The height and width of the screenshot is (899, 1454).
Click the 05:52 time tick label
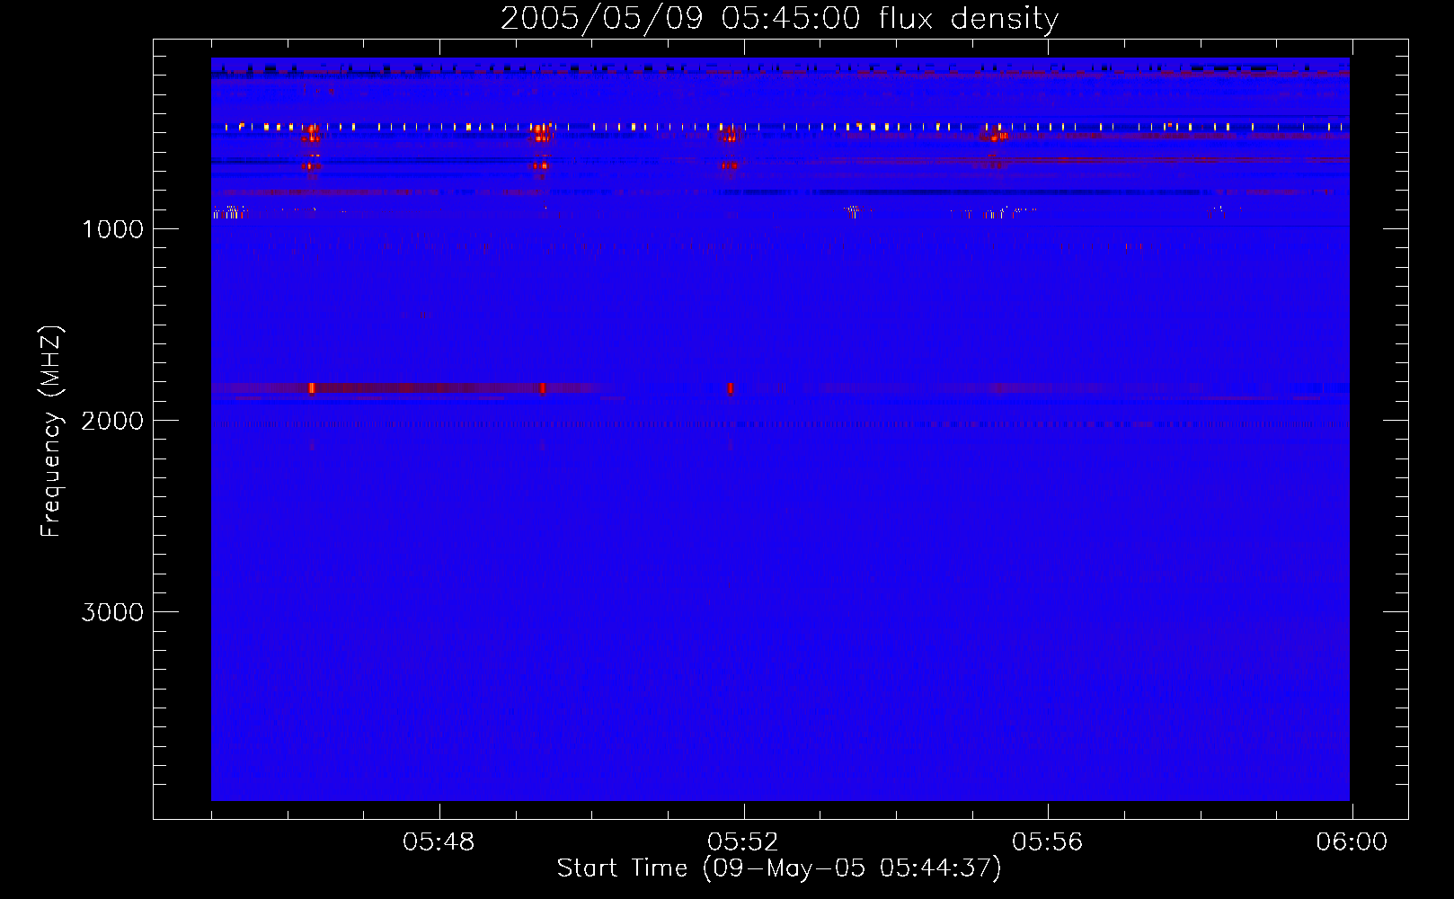743,842
